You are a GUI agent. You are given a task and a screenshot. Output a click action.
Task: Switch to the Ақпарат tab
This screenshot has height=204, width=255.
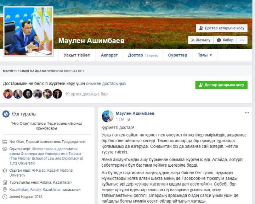[109, 55]
